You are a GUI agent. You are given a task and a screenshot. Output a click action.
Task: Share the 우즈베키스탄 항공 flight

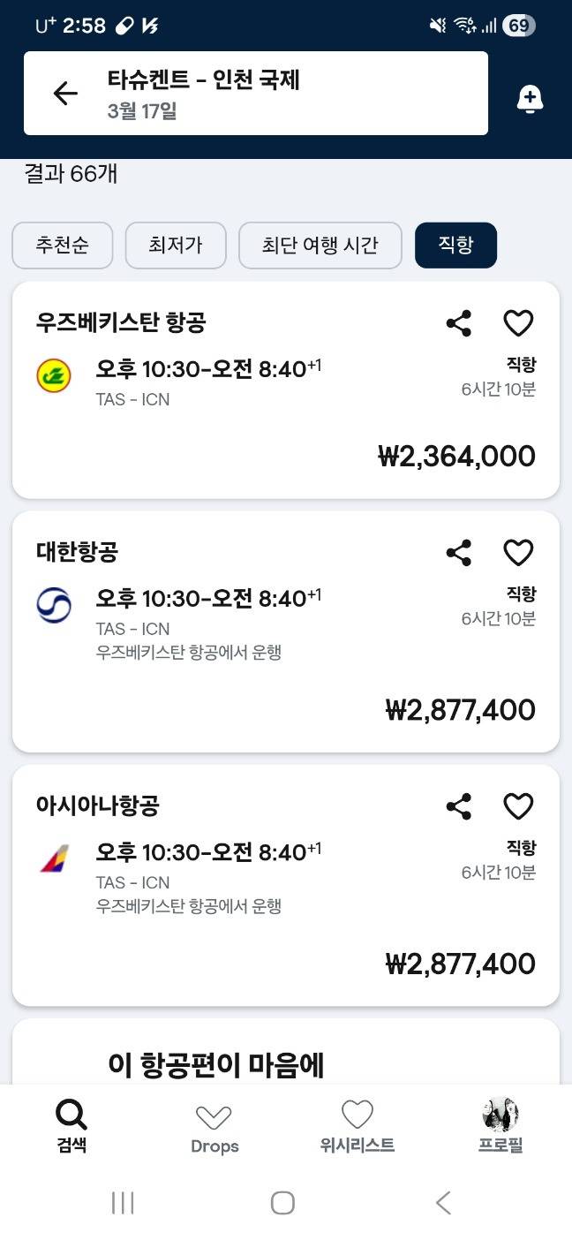(x=458, y=324)
